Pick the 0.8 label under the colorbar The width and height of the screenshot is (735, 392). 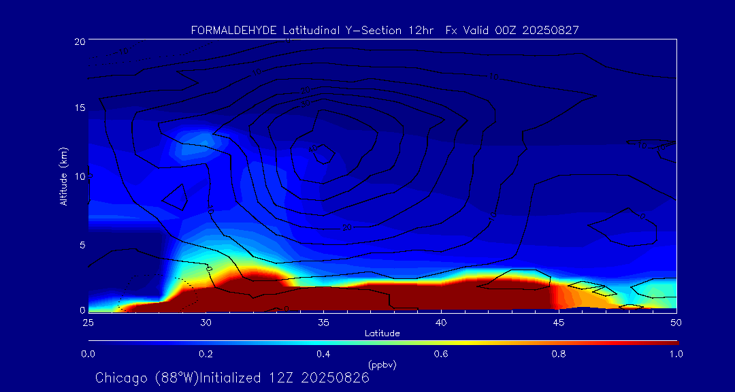pos(559,354)
